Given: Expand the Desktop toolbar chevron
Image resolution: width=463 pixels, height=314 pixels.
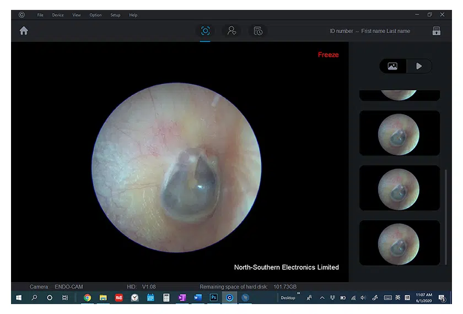Looking at the screenshot, I should click(299, 294).
